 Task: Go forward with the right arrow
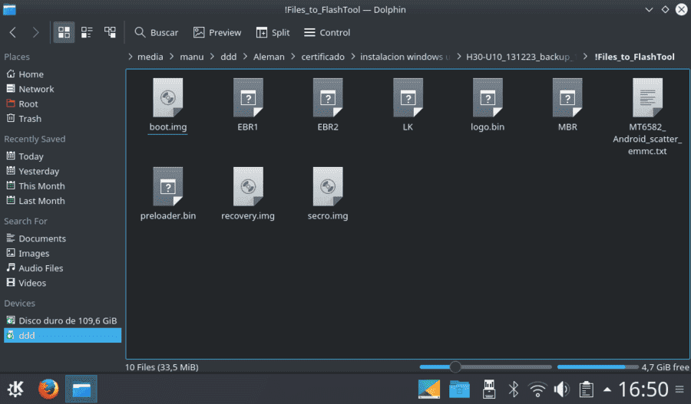point(35,32)
